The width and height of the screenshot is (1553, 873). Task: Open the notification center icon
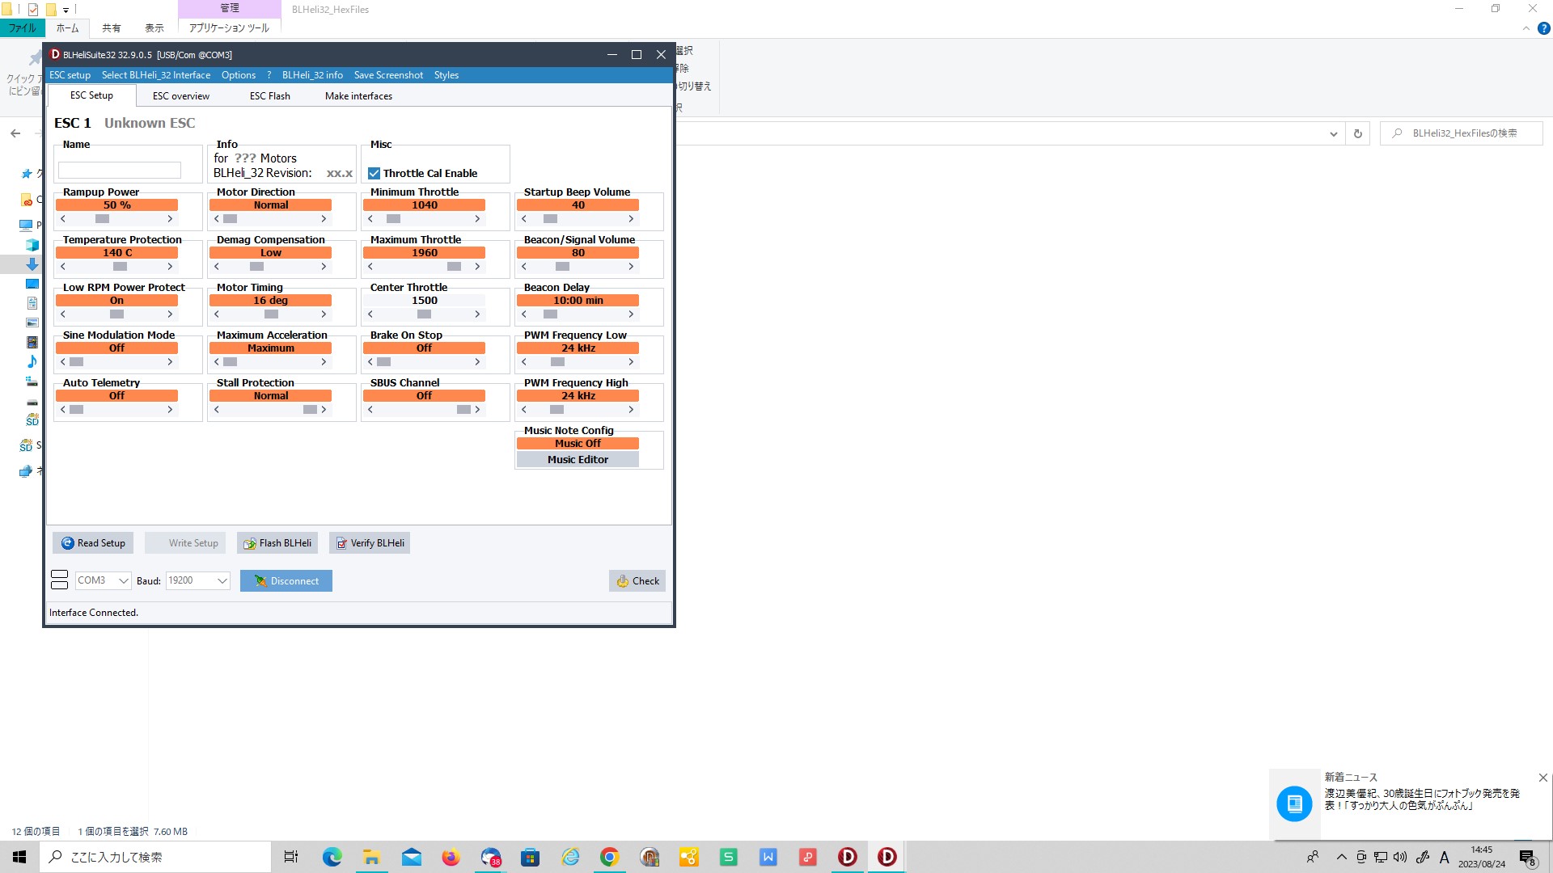[x=1527, y=858]
